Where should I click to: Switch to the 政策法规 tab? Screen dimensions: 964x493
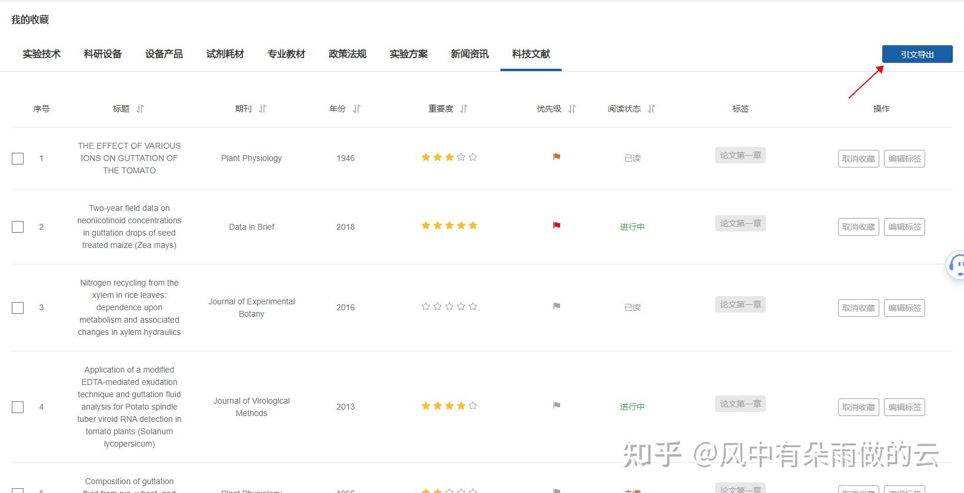pyautogui.click(x=348, y=54)
